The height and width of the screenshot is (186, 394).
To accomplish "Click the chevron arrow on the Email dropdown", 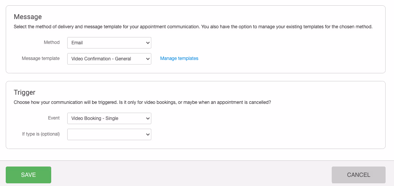I will [148, 43].
